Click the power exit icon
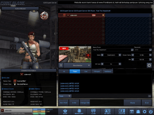The image size is (154, 115). [151, 111]
